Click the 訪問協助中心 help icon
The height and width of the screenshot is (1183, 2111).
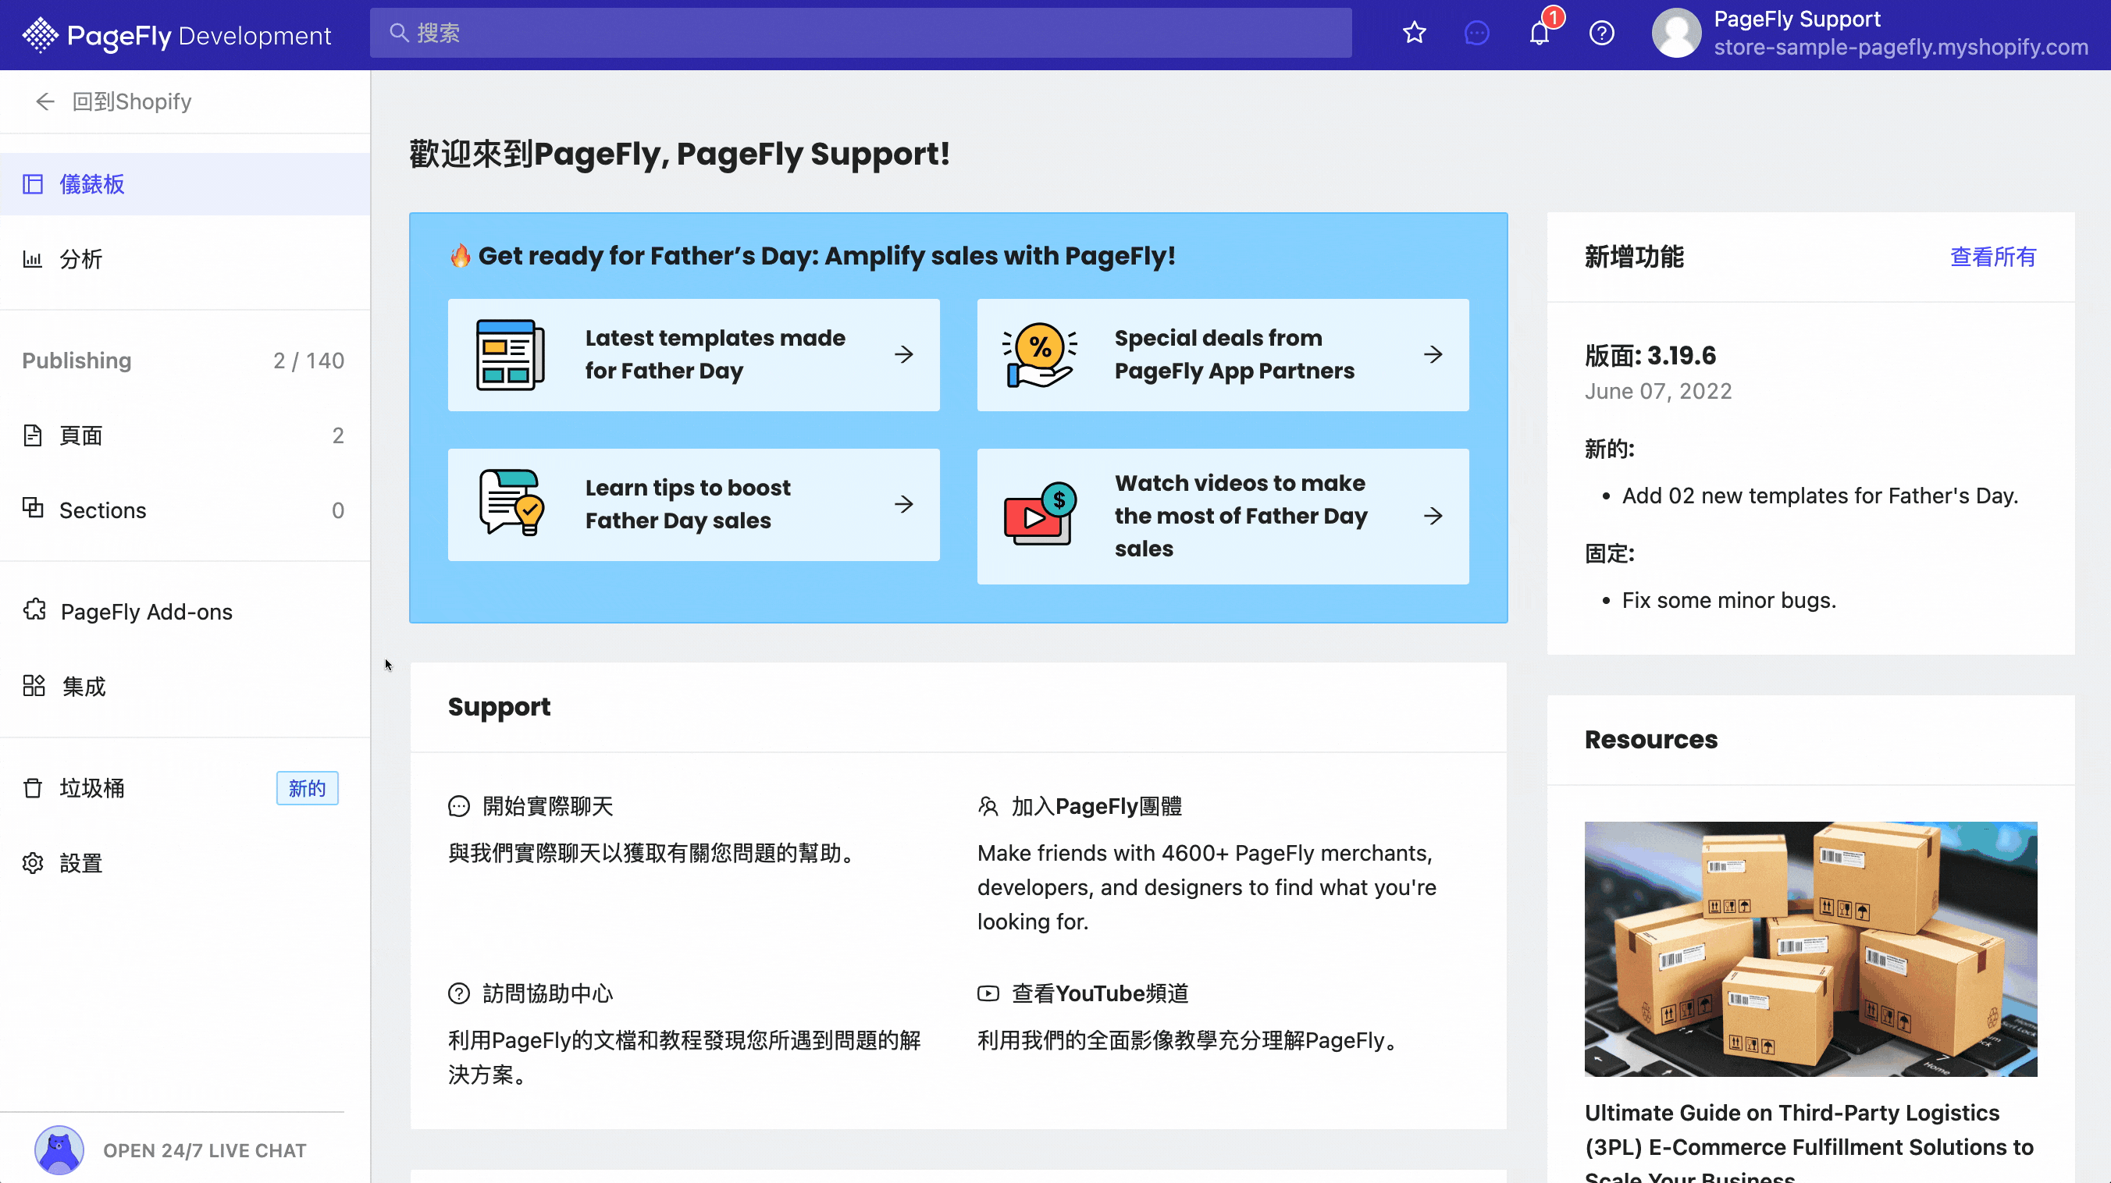(x=459, y=993)
